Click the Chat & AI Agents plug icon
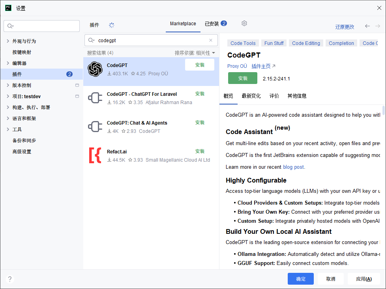Screen dimensions: 386x289 [x=95, y=127]
